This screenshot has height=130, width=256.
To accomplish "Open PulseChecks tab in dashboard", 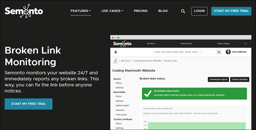I will click(x=186, y=43).
